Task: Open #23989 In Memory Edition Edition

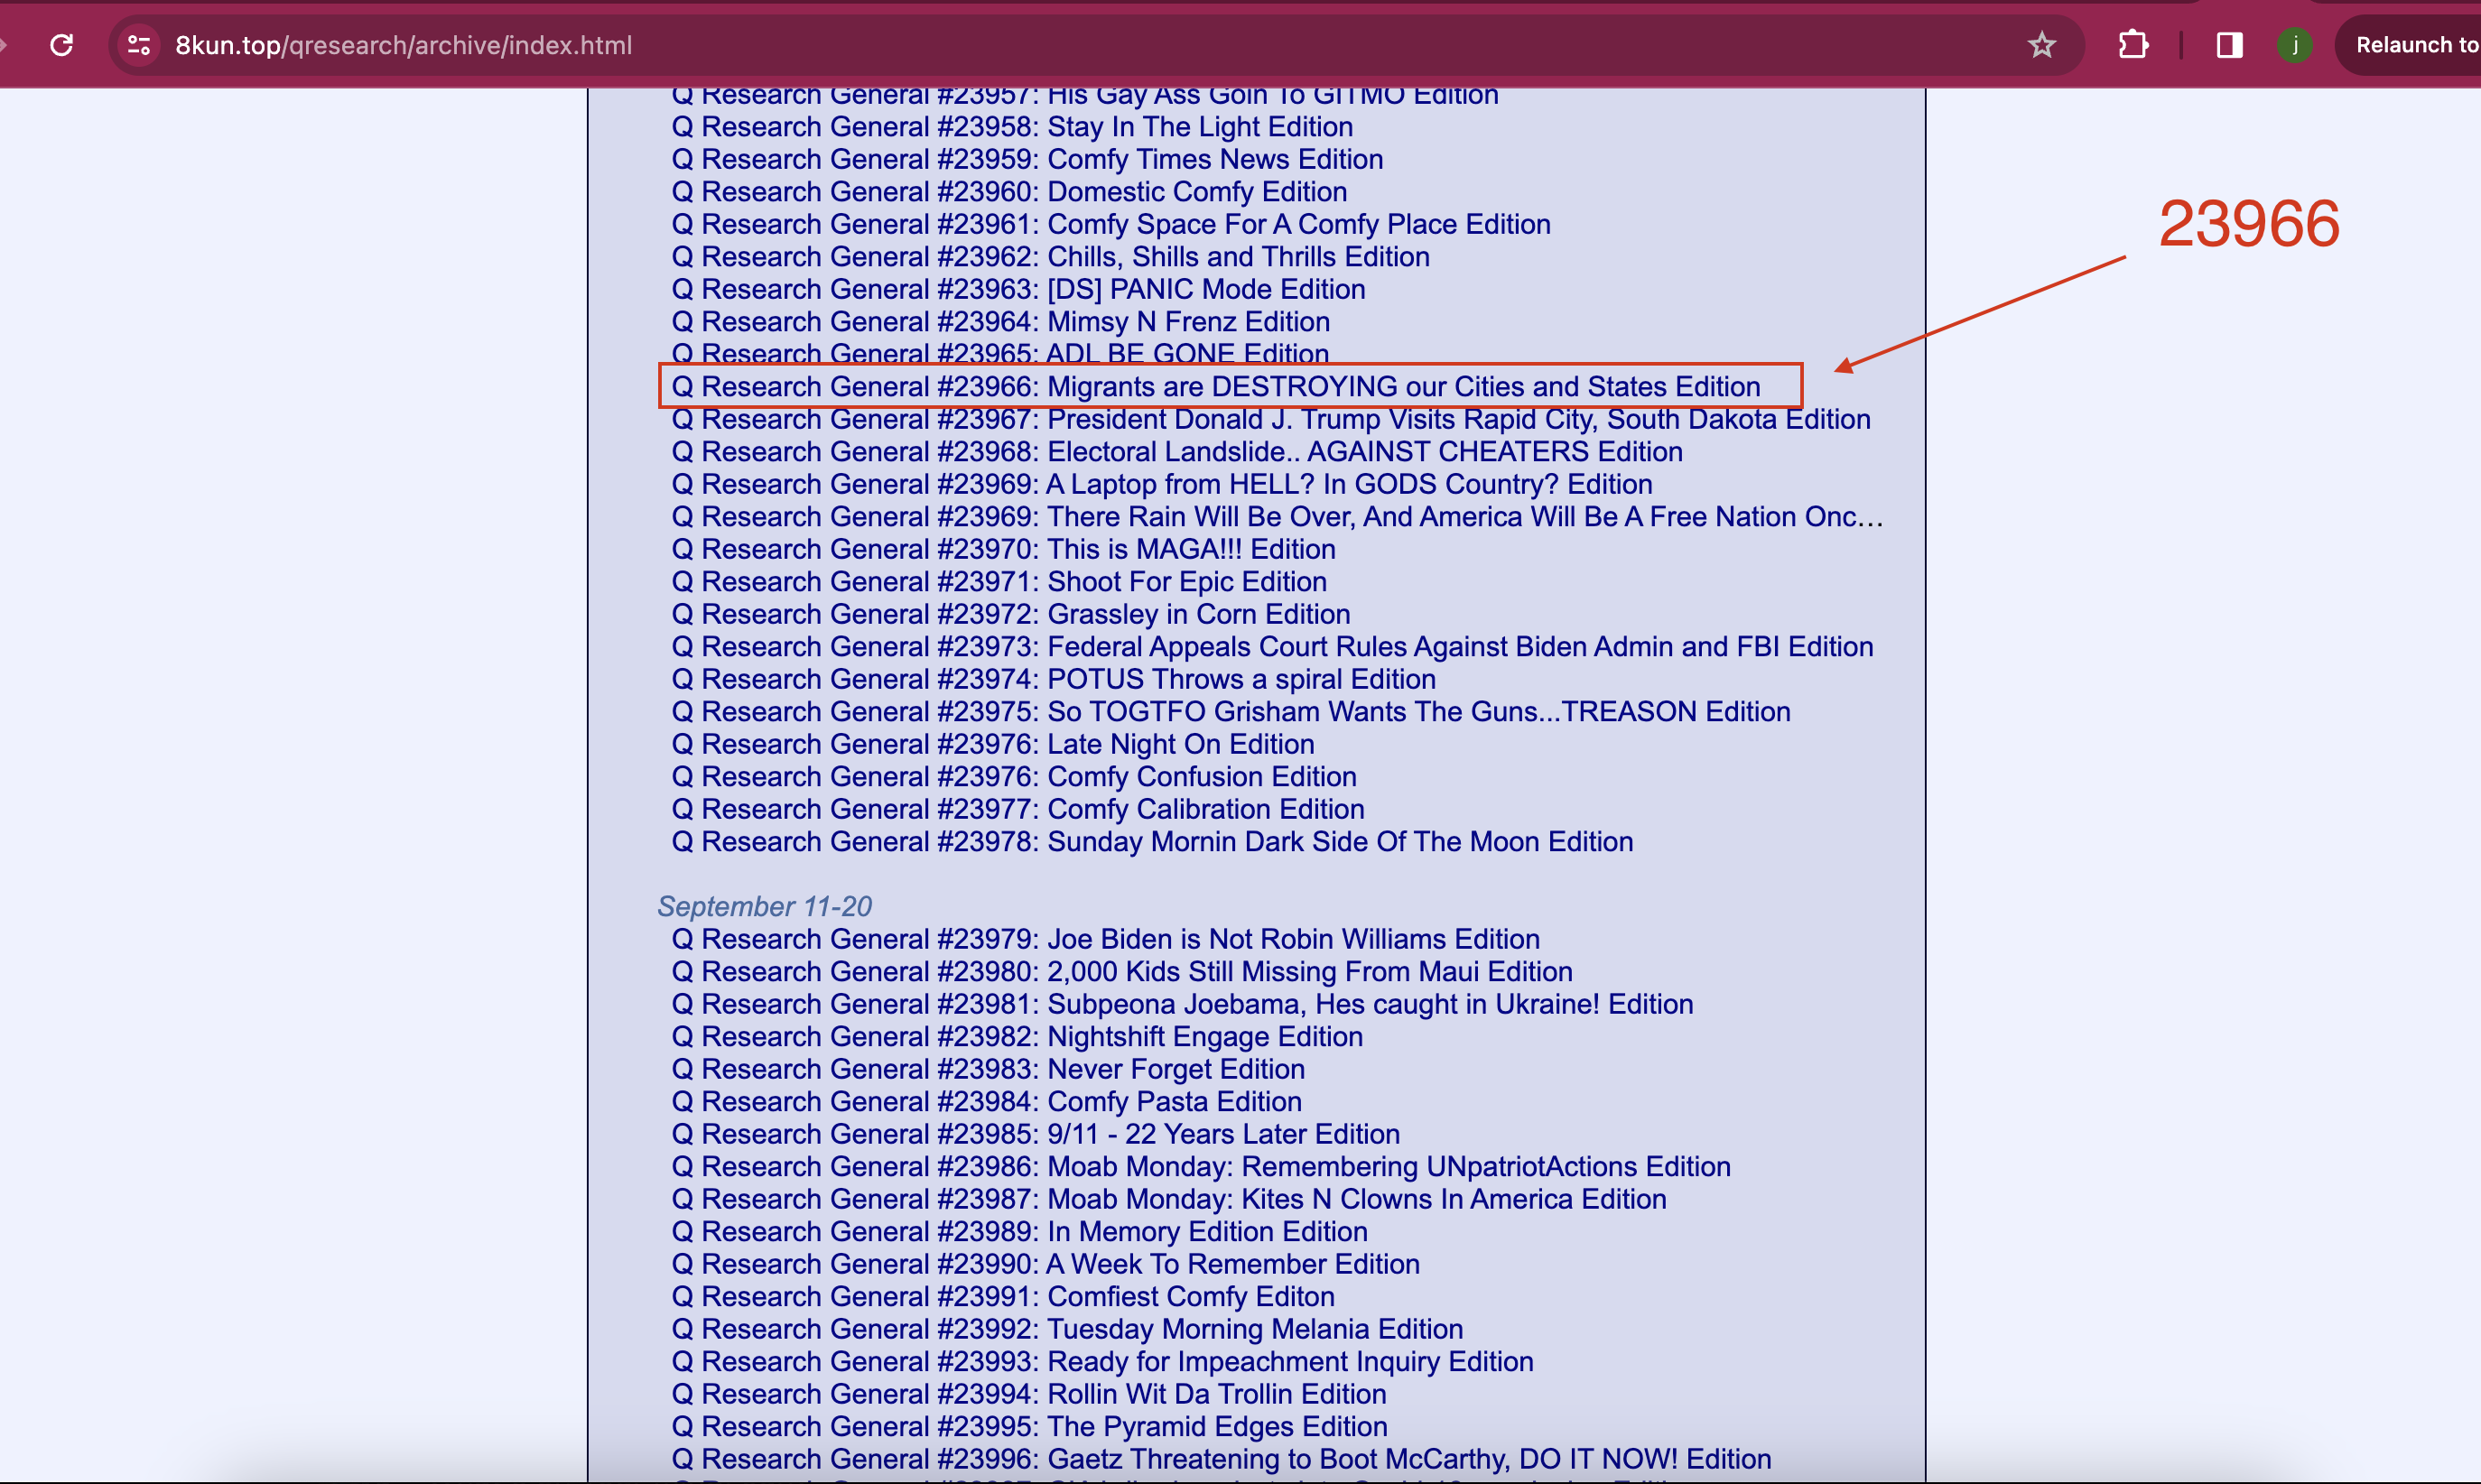Action: pos(1019,1232)
